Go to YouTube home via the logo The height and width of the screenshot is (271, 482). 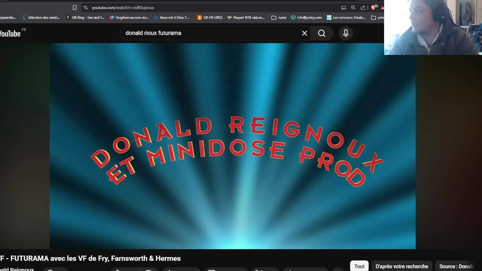11,33
